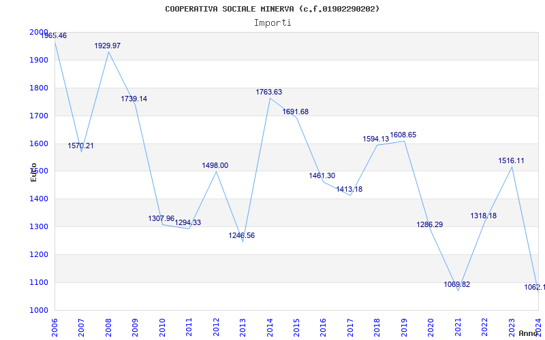Click the 2009 x-axis tick label
The width and height of the screenshot is (545, 340).
tap(135, 327)
